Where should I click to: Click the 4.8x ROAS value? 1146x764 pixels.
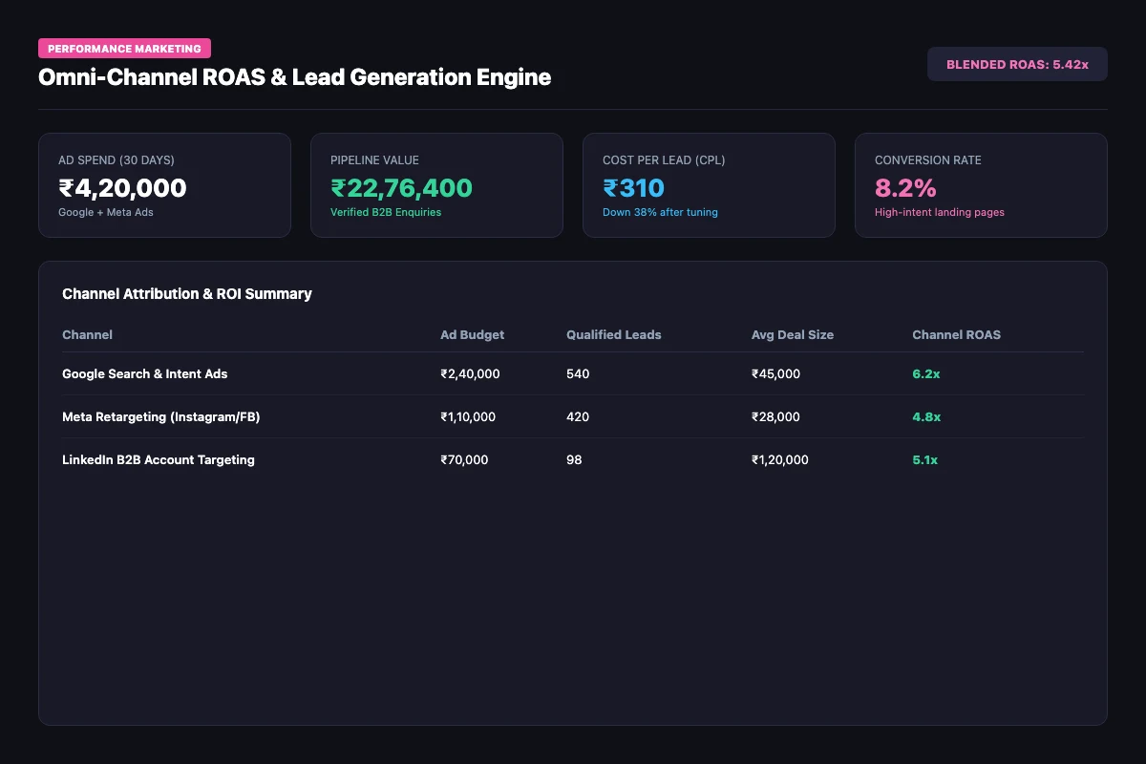click(926, 416)
